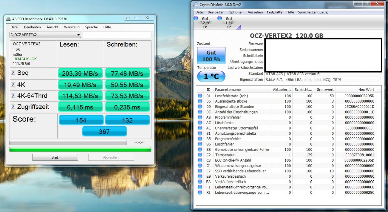Click status orb for ECC On-the-fly Anzahl row

[200, 160]
